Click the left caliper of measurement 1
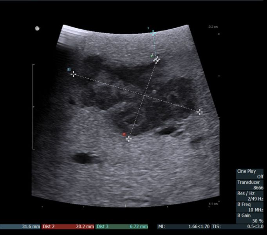The width and height of the screenshot is (267, 235). click(x=73, y=74)
